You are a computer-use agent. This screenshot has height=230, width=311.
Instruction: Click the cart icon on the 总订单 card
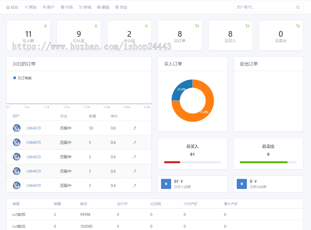[x=197, y=26]
